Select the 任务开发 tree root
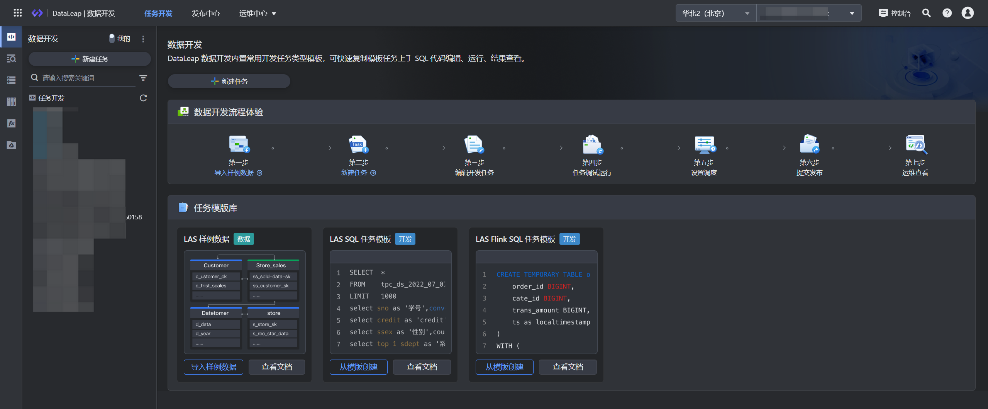The image size is (988, 409). pos(47,98)
